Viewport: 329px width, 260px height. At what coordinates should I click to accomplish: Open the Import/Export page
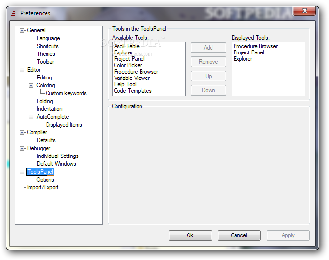pyautogui.click(x=43, y=187)
